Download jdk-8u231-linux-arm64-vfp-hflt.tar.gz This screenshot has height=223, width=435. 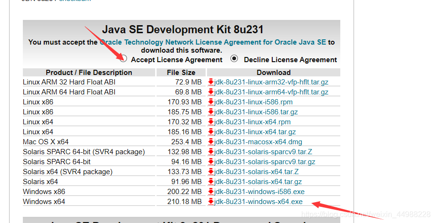click(x=271, y=92)
